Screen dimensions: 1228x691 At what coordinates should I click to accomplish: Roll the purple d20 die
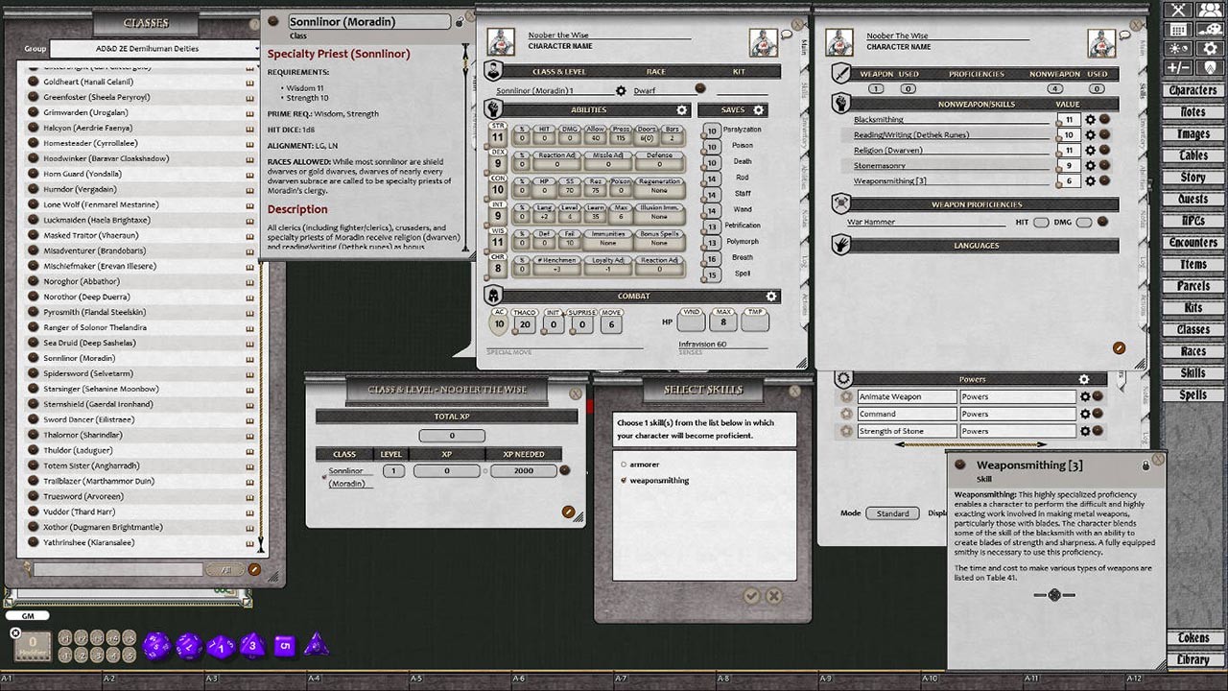coord(157,645)
